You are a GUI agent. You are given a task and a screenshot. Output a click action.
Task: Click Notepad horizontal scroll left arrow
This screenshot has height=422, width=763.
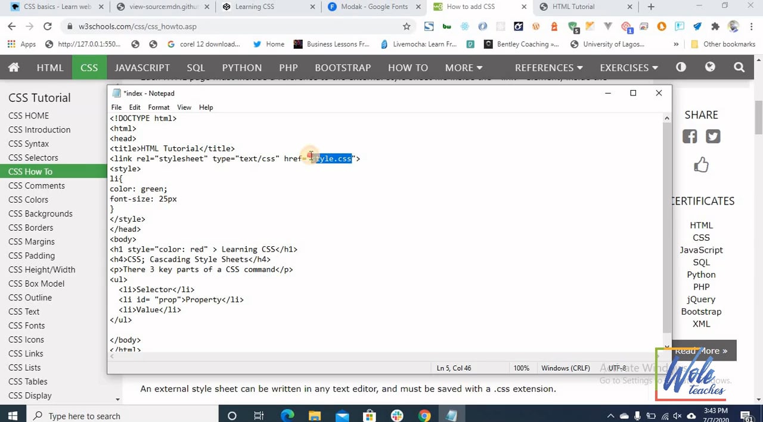tap(113, 356)
